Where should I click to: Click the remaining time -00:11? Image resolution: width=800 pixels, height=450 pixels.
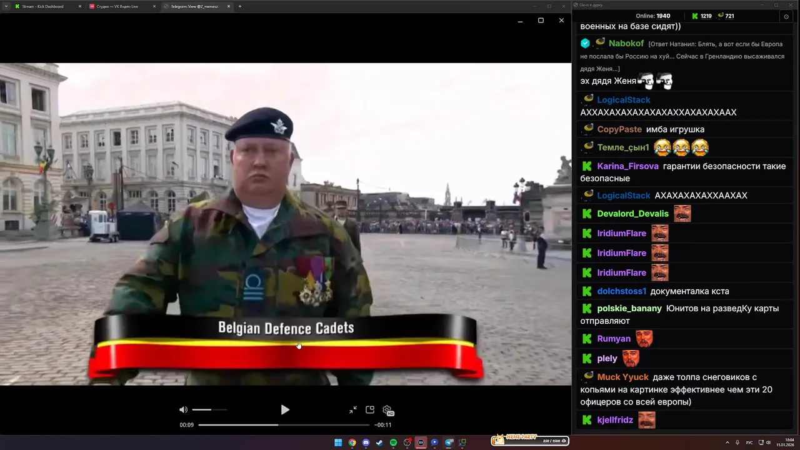coord(383,425)
